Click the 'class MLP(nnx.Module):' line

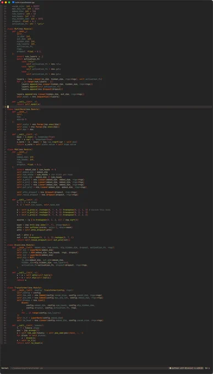coord(21,29)
